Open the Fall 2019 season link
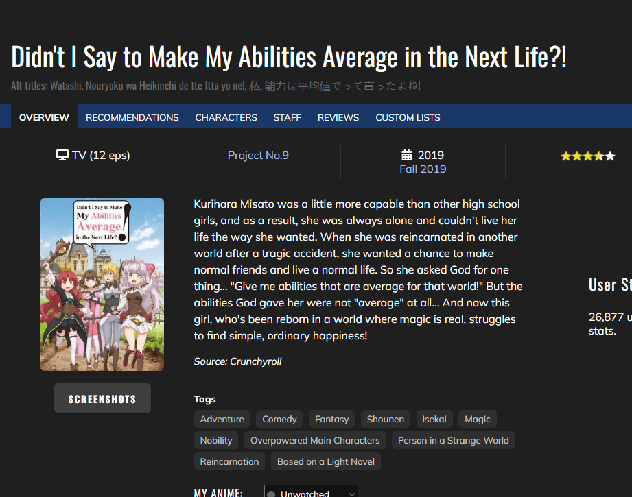 pos(423,169)
